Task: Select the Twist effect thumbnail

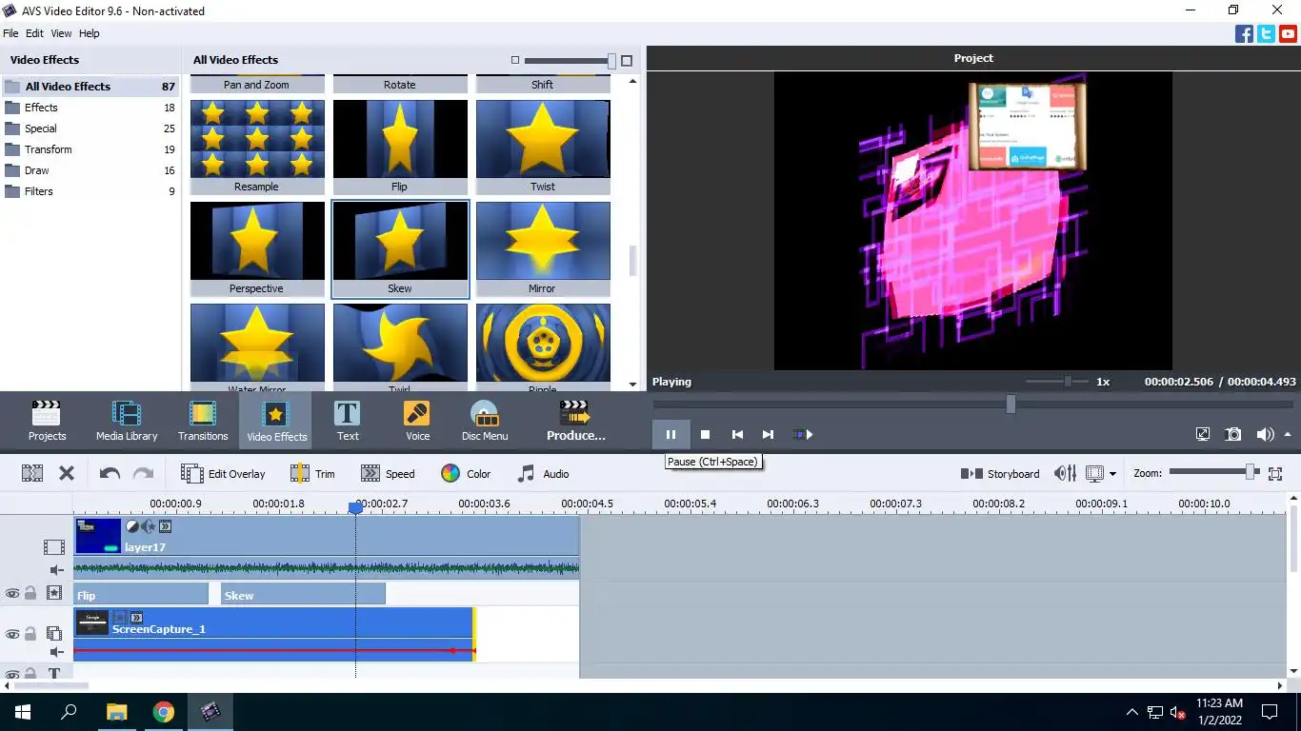Action: 543,148
